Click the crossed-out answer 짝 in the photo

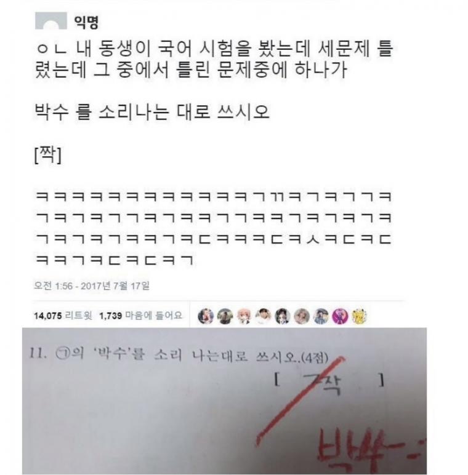pyautogui.click(x=324, y=384)
